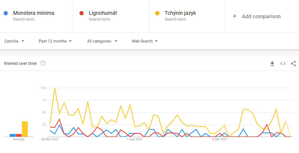Screen dimensions: 299x153
Task: Click the 5 Dec 2021 axis label
Action: click(220, 139)
